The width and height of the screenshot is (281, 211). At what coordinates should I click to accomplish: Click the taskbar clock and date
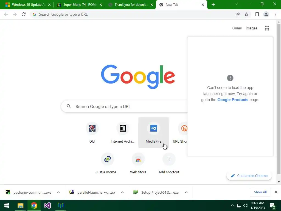coord(257,206)
